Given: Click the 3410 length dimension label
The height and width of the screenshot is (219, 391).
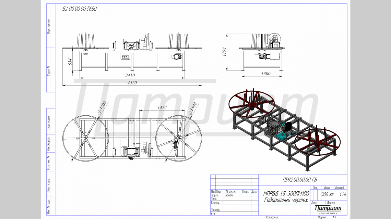Looking at the screenshot, I should [x=130, y=75].
